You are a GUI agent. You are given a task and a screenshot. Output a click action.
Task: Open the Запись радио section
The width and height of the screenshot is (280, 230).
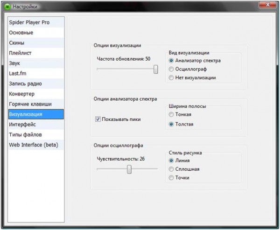click(36, 84)
